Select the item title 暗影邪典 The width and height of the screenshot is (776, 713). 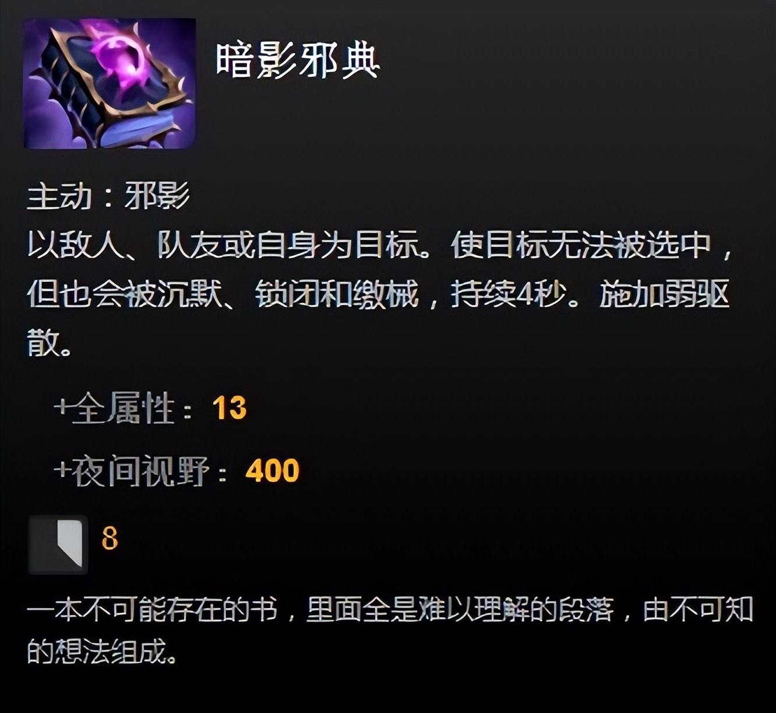pos(298,61)
